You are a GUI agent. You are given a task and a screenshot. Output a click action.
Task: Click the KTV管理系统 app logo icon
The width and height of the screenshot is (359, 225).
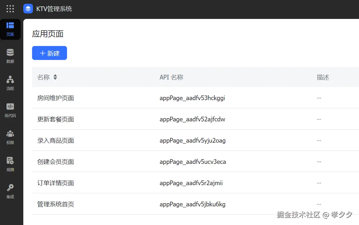[x=28, y=9]
